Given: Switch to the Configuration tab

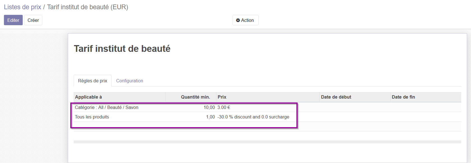Looking at the screenshot, I should point(129,81).
